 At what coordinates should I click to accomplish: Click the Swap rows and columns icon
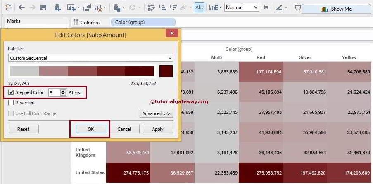151,7
